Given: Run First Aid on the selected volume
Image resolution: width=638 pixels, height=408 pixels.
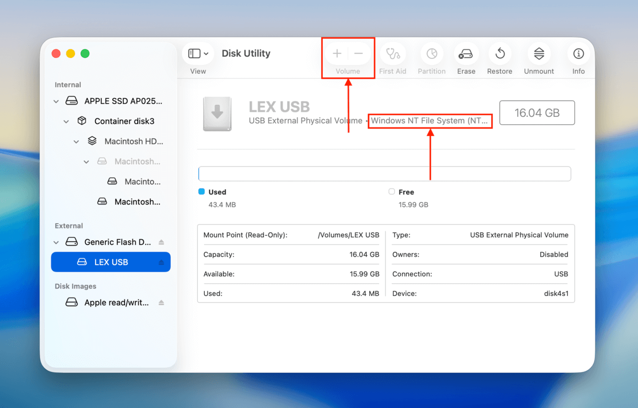Looking at the screenshot, I should (x=392, y=53).
